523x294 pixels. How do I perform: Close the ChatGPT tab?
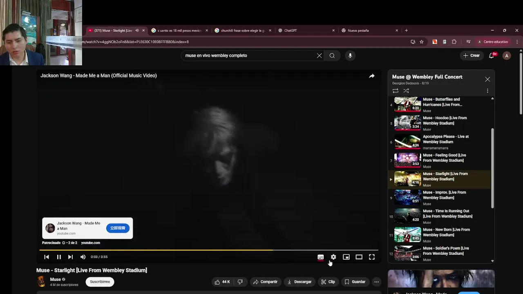[x=333, y=31]
